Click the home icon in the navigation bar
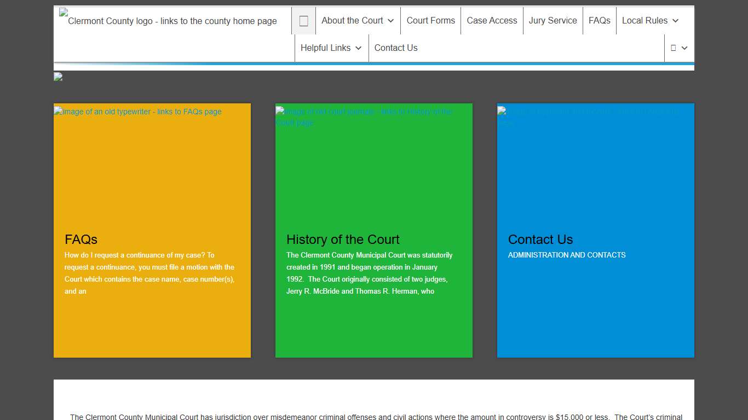The image size is (748, 420). coord(304,21)
